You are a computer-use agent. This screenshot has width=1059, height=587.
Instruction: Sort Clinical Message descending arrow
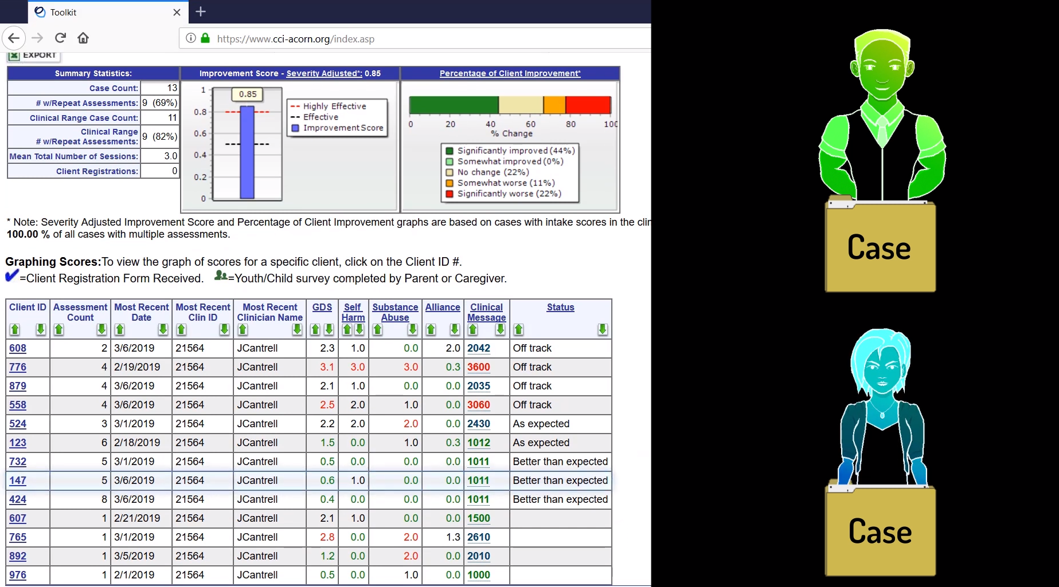coord(501,329)
